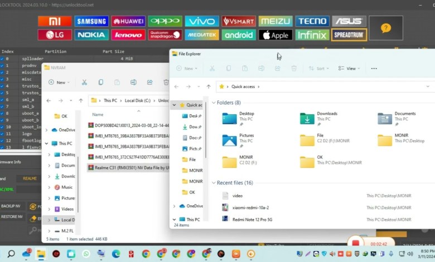Click the up arrow in the File Explorer window
Viewport: 435px width, 262px height.
pyautogui.click(x=209, y=87)
